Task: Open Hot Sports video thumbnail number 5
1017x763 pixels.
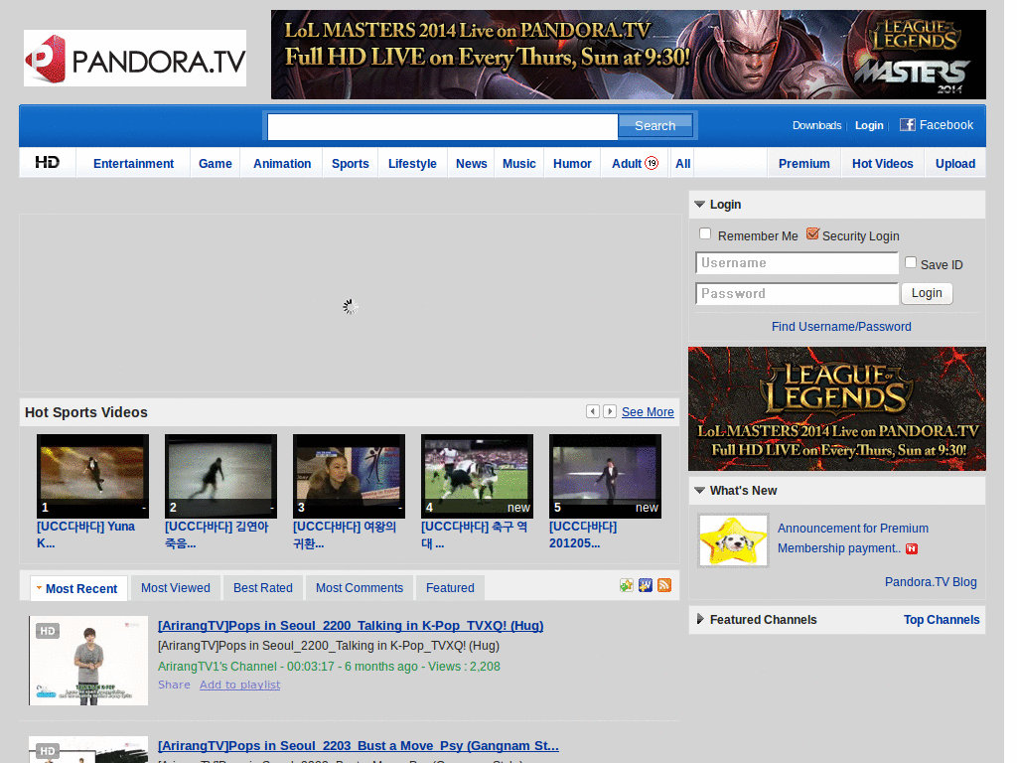Action: click(x=605, y=476)
